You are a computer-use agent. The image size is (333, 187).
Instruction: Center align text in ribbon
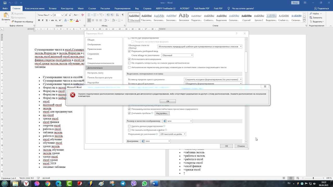pyautogui.click(x=93, y=20)
